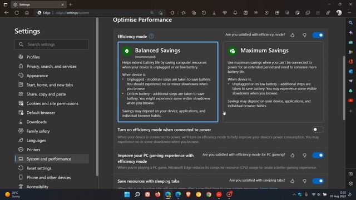Thumbs up for sleeping tabs
356x200 pixels.
pos(293,181)
